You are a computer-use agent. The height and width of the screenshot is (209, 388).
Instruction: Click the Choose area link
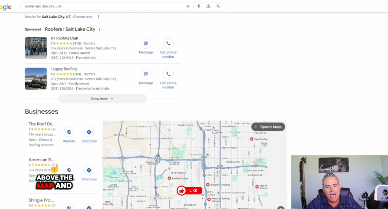83,17
